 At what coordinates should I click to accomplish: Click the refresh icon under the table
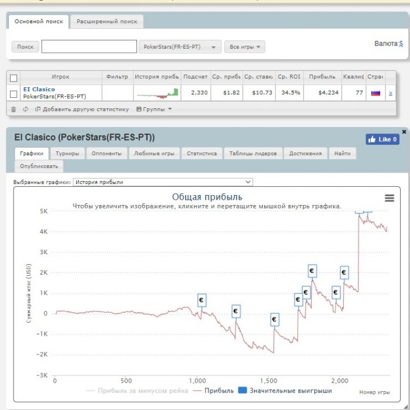tap(25, 109)
